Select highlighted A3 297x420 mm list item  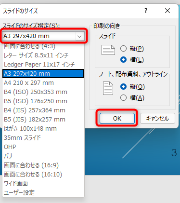43,74
